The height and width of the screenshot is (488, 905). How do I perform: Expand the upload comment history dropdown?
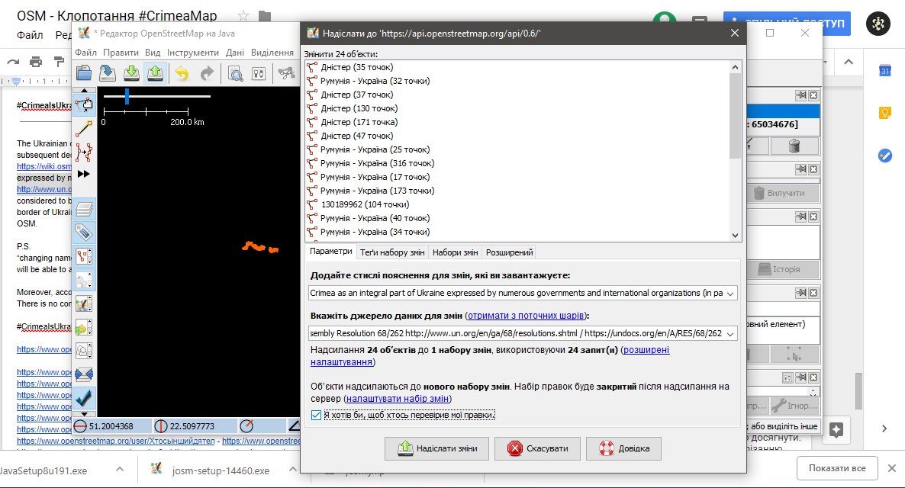click(730, 293)
